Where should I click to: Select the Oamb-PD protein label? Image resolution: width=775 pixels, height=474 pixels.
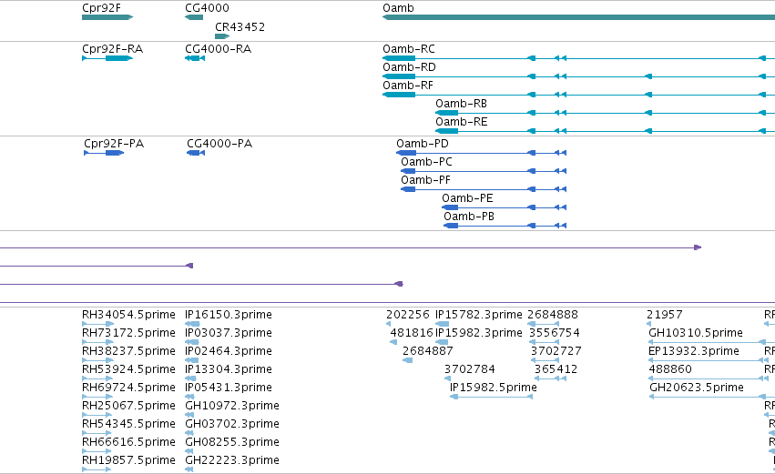[x=423, y=144]
